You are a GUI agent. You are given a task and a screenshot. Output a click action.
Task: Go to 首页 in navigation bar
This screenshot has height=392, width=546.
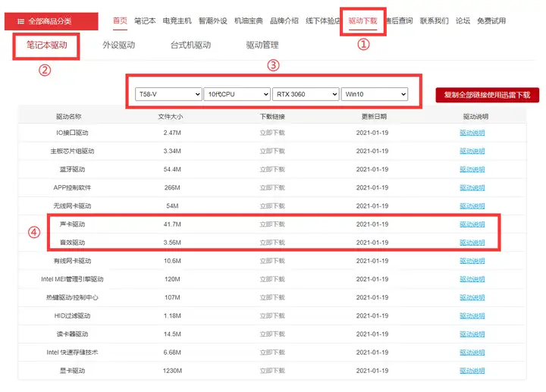[x=120, y=21]
